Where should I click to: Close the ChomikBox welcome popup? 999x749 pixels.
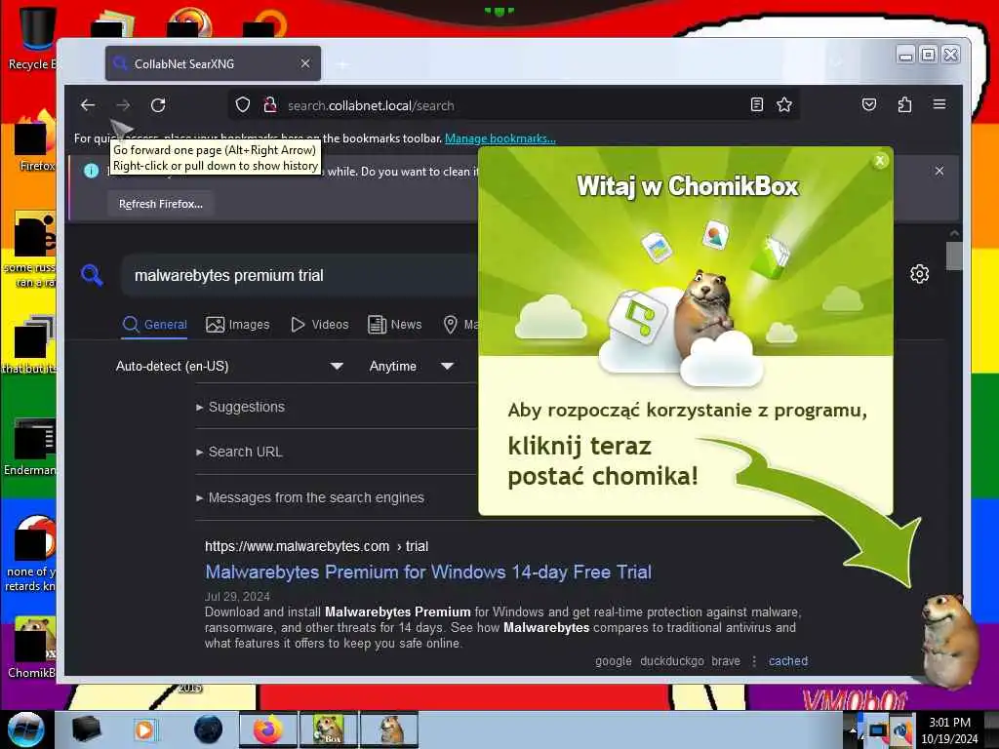point(880,161)
